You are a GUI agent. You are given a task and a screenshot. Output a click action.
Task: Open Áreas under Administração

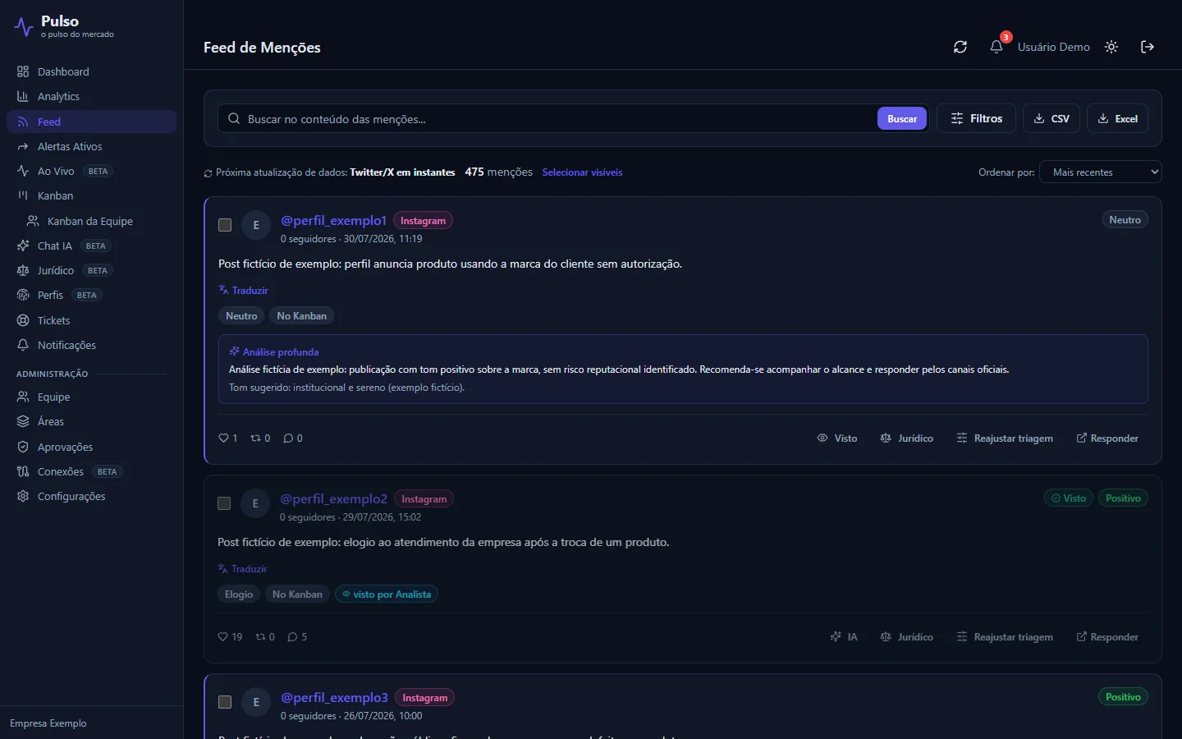click(x=92, y=421)
